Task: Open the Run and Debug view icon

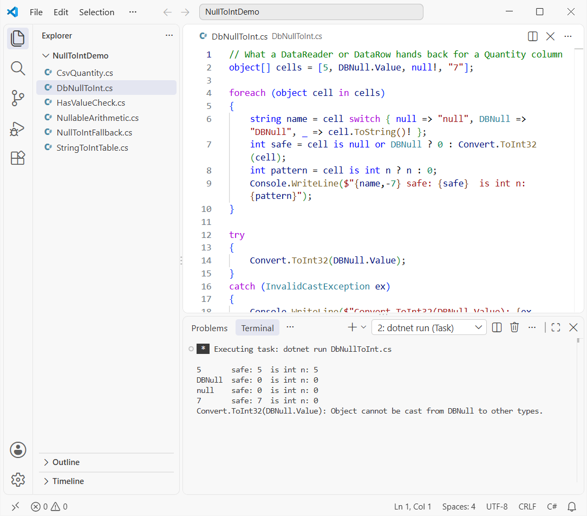Action: (17, 128)
